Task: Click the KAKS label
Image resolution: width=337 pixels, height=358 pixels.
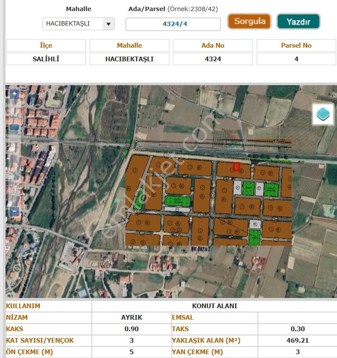Action: point(14,329)
